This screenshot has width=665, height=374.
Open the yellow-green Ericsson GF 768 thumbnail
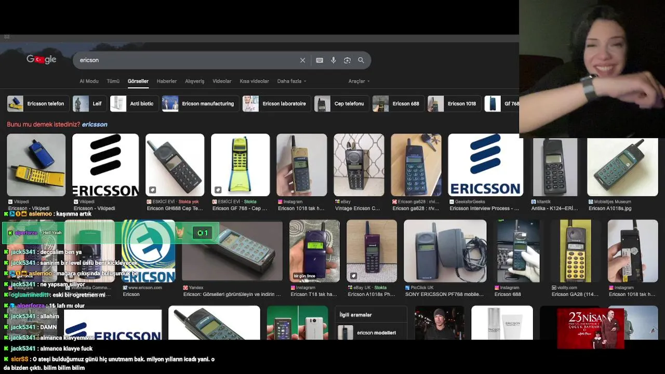pos(241,165)
